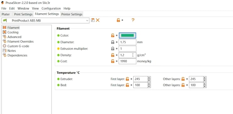The image size is (233, 114).
Task: Increase Extruder First layer temperature spinner
Action: pos(149,78)
